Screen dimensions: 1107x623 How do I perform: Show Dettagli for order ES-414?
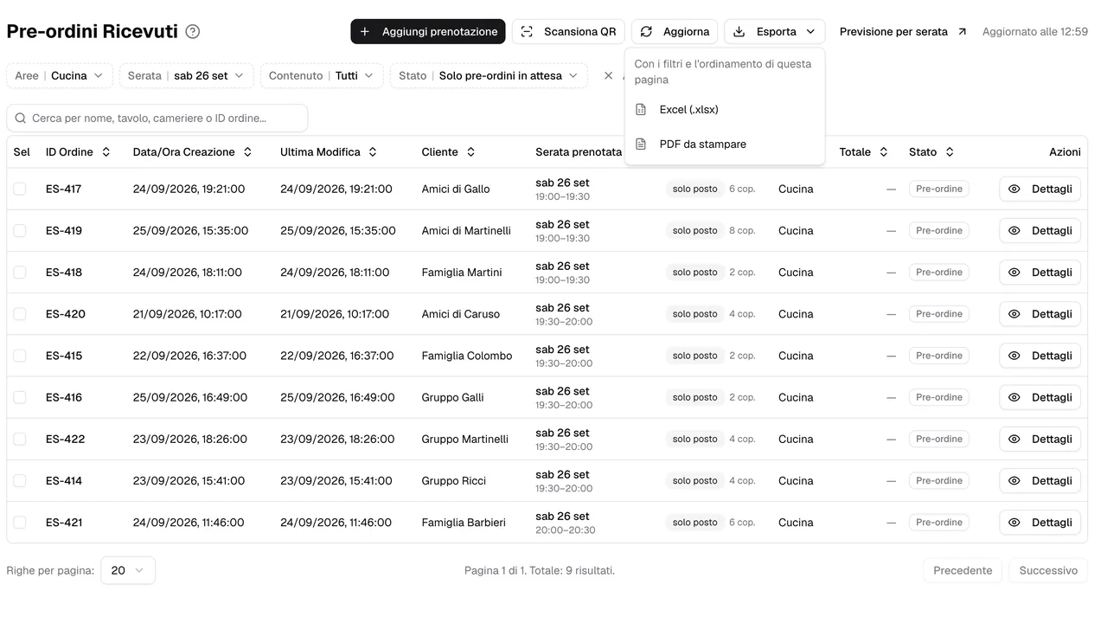[x=1040, y=480]
